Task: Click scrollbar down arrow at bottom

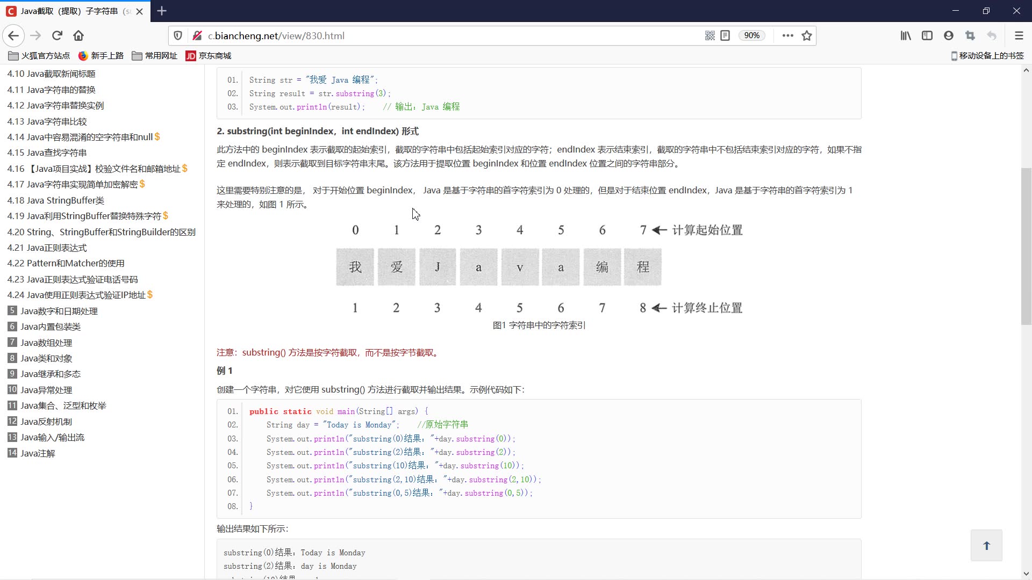Action: pos(1026,574)
